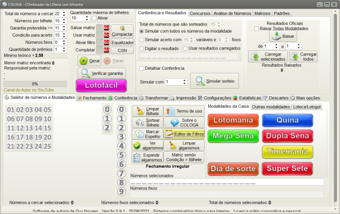Select Digitar o resultado radio
340x214 pixels.
coord(141,48)
